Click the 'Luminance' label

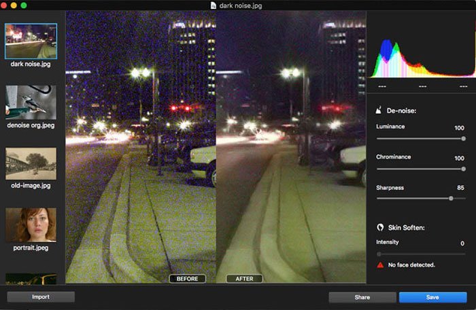tap(390, 127)
